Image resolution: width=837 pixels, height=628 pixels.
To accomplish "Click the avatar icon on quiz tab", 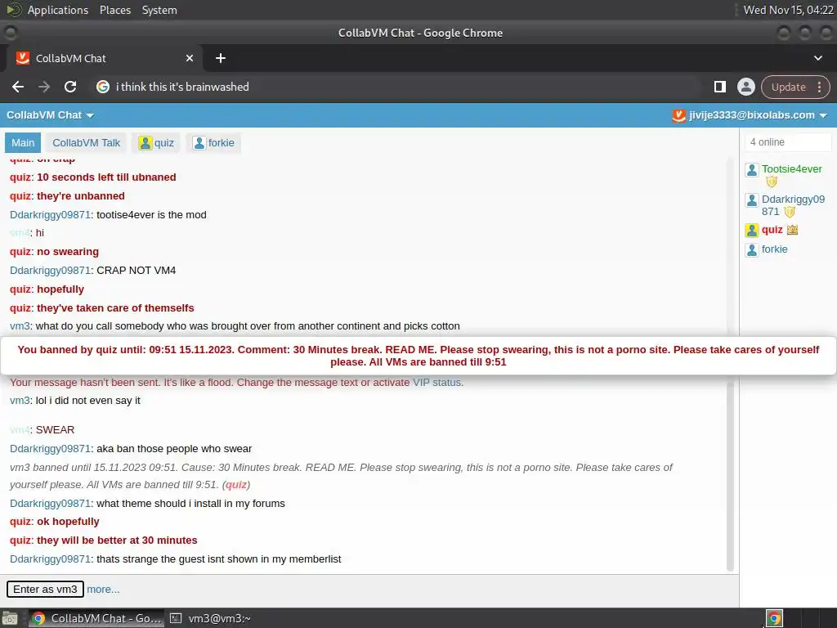I will point(145,143).
